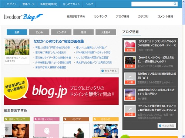Screen dimensions: 185x138
Task: Open the blue-hair cosplay おもしろ thumbnail
Action: (x=106, y=131)
